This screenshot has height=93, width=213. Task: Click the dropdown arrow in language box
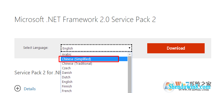point(130,48)
